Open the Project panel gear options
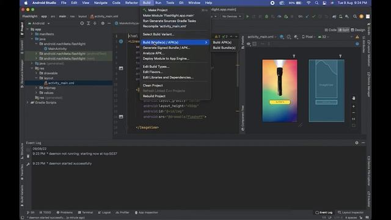 pyautogui.click(x=103, y=23)
